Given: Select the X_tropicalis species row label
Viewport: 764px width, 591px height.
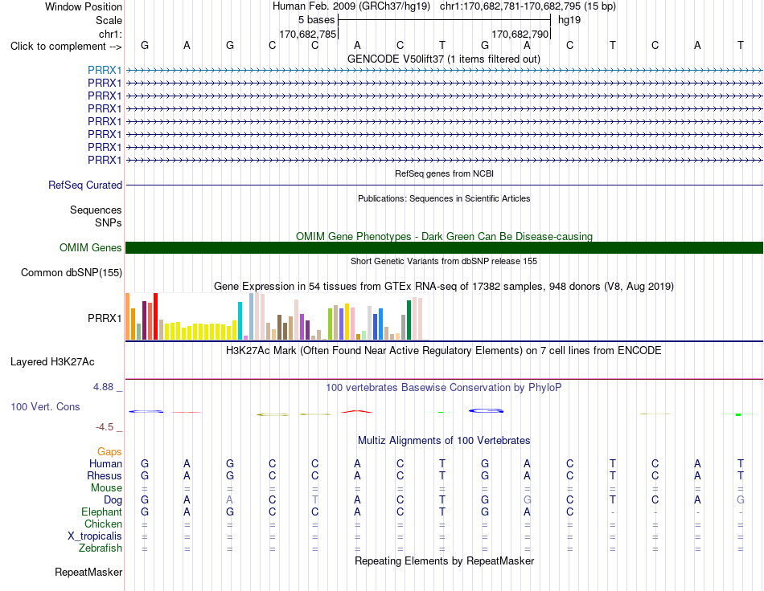Looking at the screenshot, I should click(x=95, y=536).
